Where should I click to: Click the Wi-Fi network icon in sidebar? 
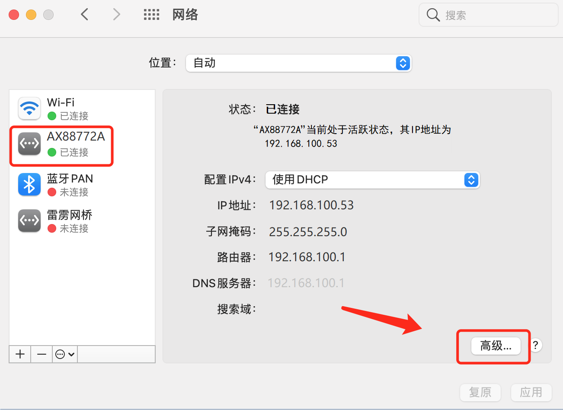click(x=29, y=108)
